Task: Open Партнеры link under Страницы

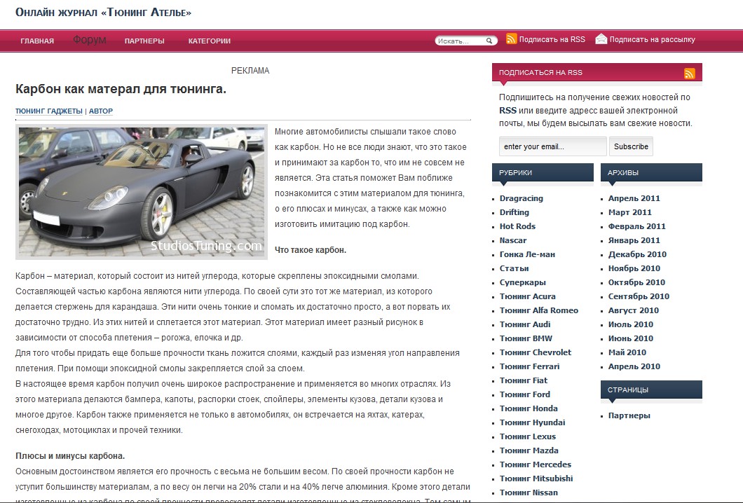Action: coord(629,415)
